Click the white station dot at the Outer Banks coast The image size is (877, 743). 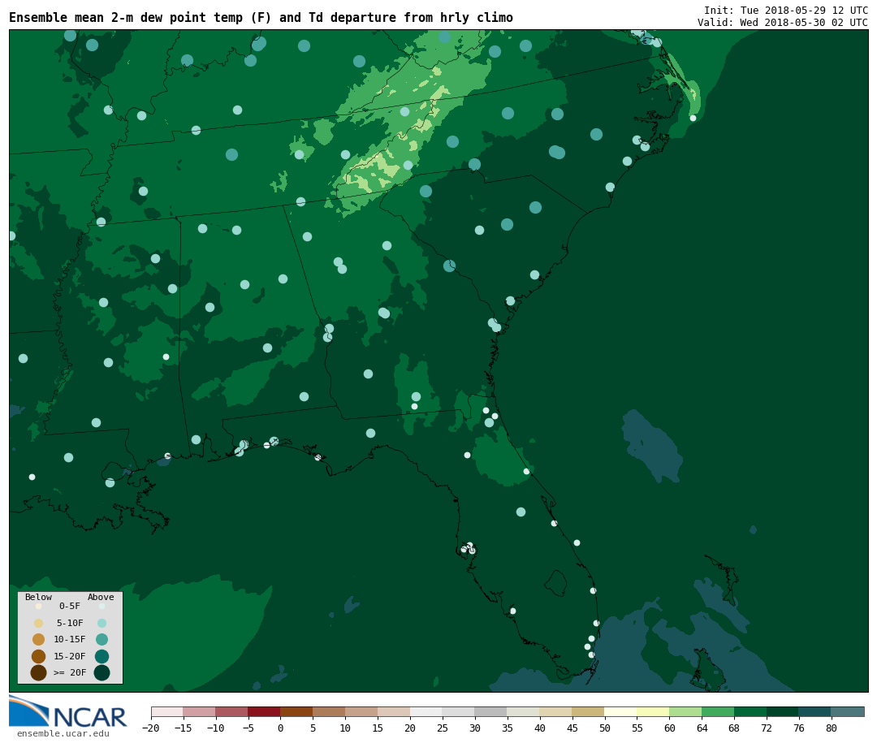(x=693, y=118)
